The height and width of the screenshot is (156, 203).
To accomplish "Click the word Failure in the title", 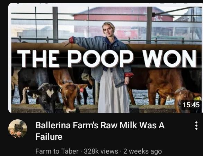I will (x=49, y=137).
